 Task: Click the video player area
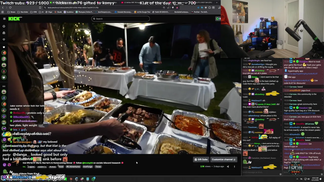pyautogui.click(x=124, y=88)
